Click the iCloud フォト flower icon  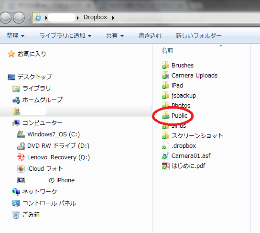click(21, 169)
